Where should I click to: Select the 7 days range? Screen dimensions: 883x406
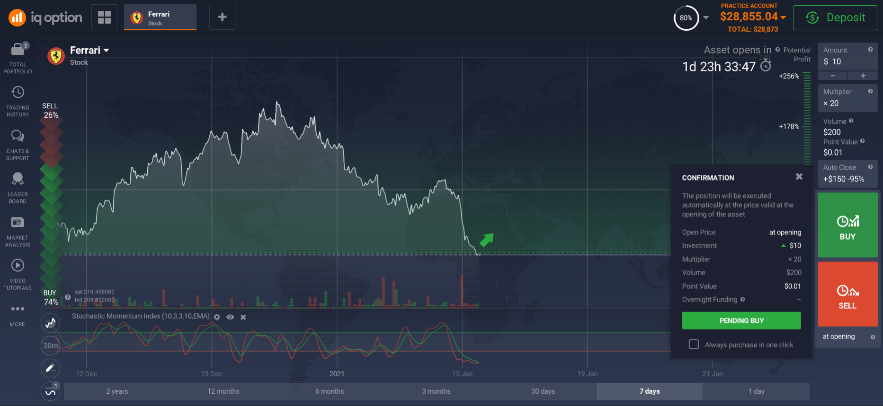(650, 391)
